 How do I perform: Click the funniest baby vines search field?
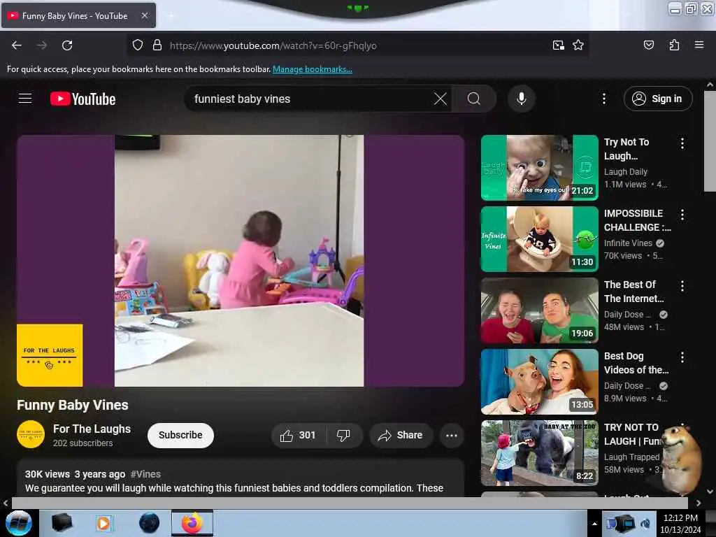(310, 99)
